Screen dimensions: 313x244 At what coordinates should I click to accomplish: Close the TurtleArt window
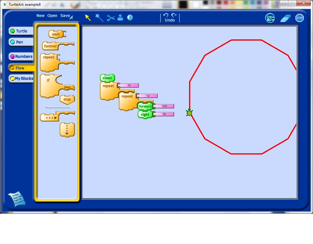(x=304, y=3)
